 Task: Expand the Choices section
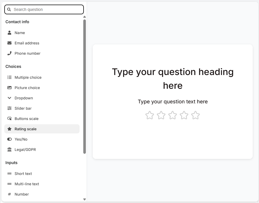coord(13,66)
